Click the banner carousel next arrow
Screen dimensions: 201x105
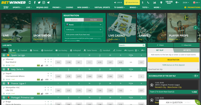195,28
